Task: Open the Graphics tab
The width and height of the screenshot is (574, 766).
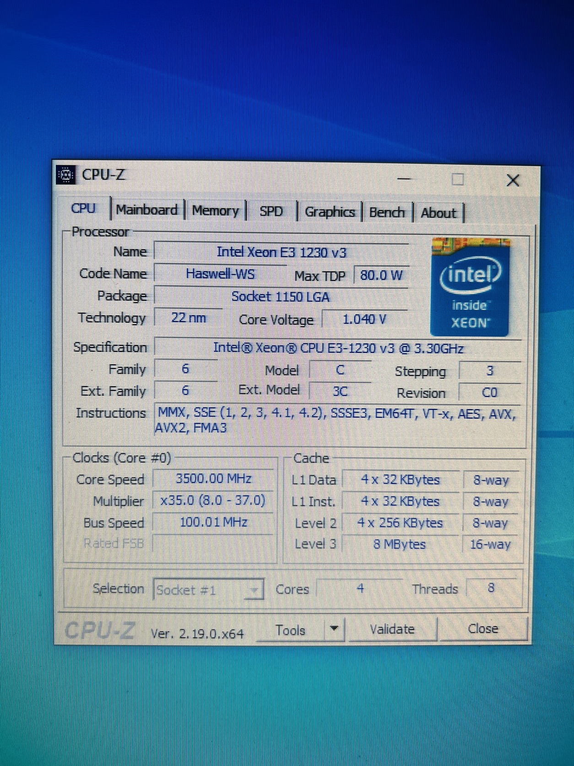Action: pos(330,212)
